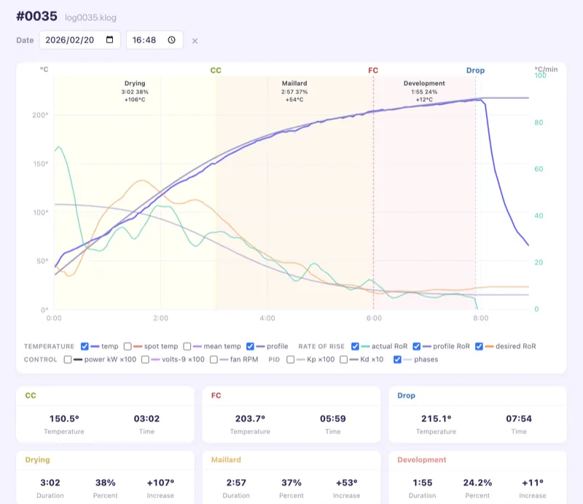583x504 pixels.
Task: Disable the desired RoR series
Action: (480, 347)
